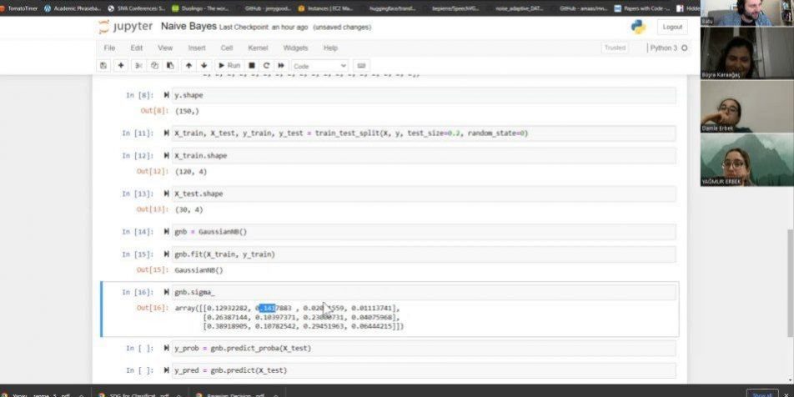Rename notebook by clicking Naive Bayes title
The height and width of the screenshot is (397, 794).
tap(188, 27)
